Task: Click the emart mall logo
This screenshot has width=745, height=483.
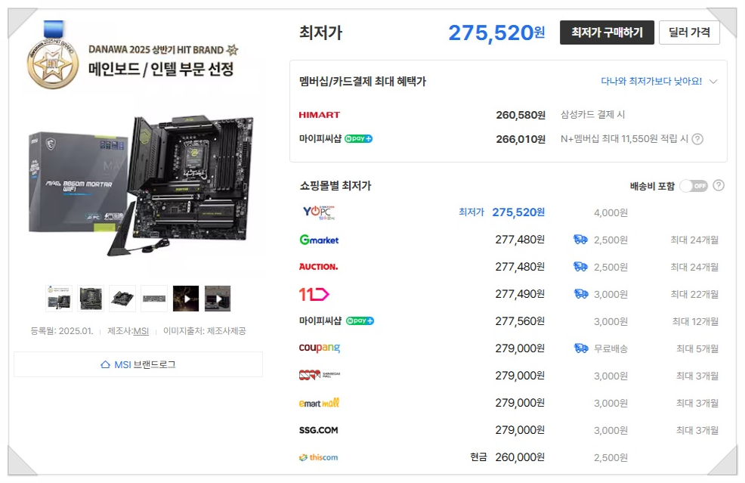Action: pos(319,403)
